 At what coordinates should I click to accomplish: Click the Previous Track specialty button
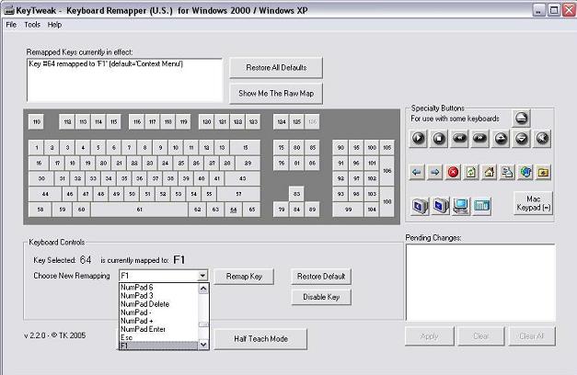coord(459,139)
